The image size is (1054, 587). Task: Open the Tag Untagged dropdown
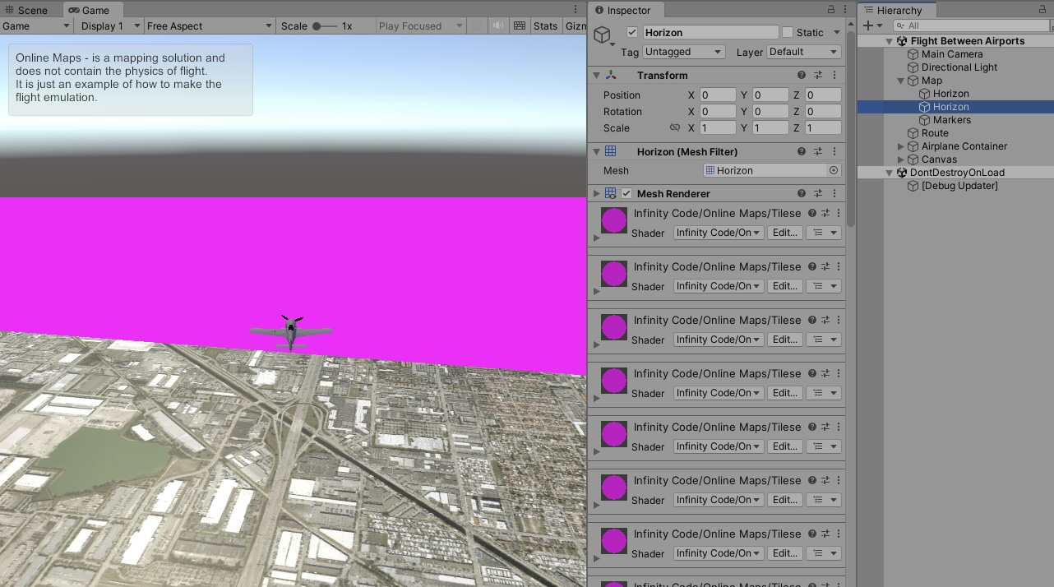pos(683,52)
